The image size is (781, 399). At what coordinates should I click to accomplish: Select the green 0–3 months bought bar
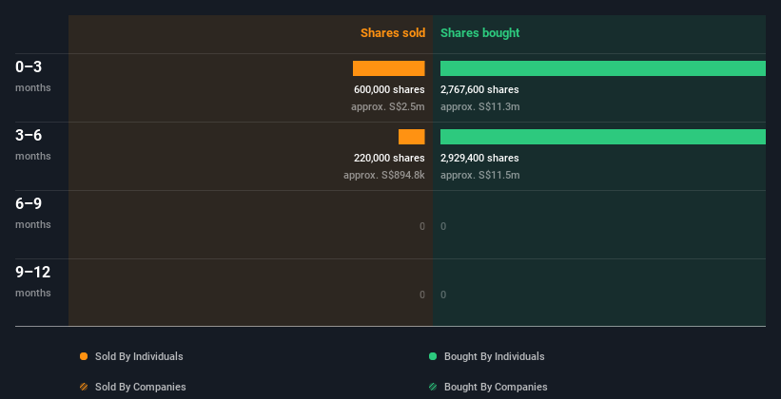(603, 68)
